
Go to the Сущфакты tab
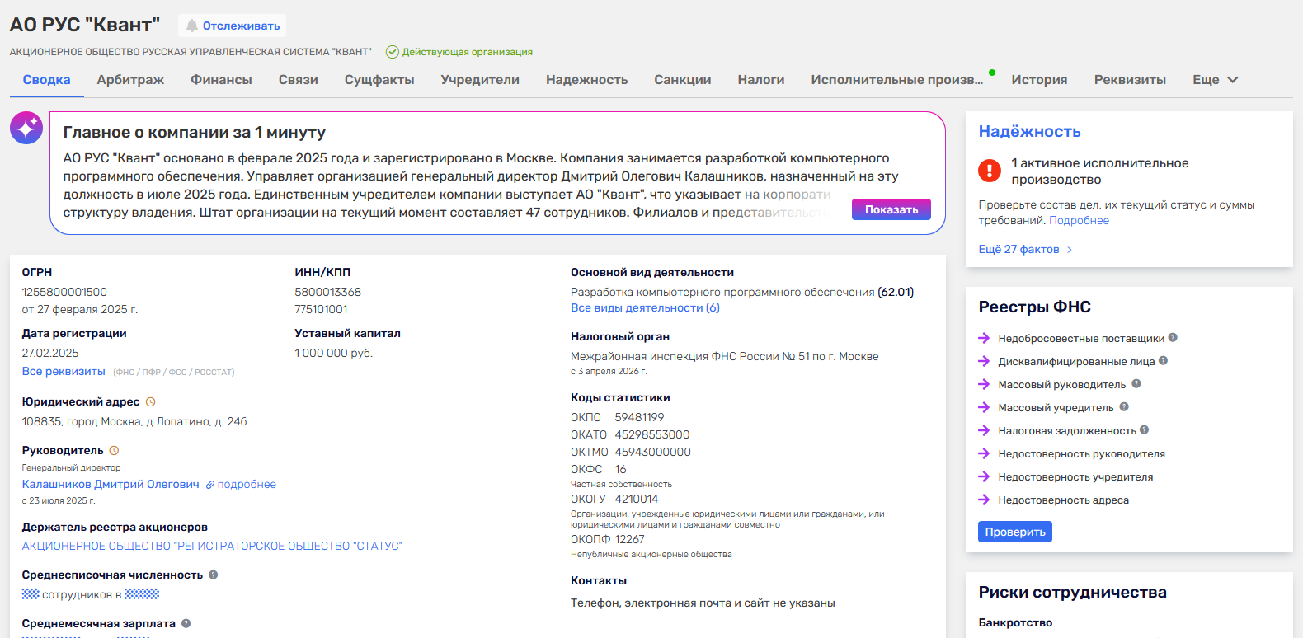pos(379,80)
